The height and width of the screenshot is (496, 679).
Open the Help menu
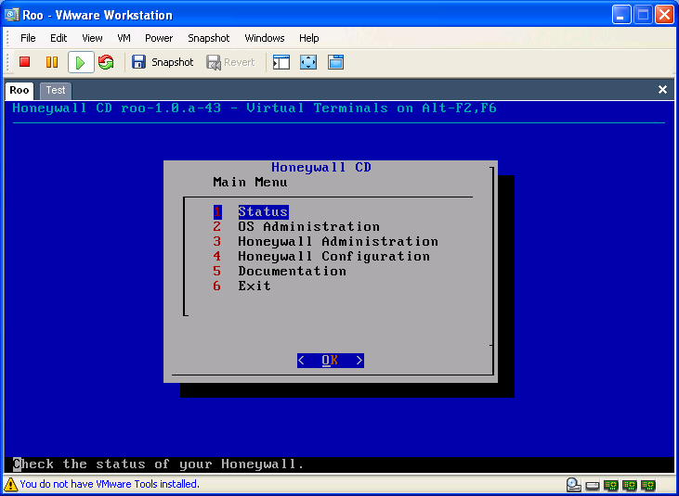coord(308,38)
